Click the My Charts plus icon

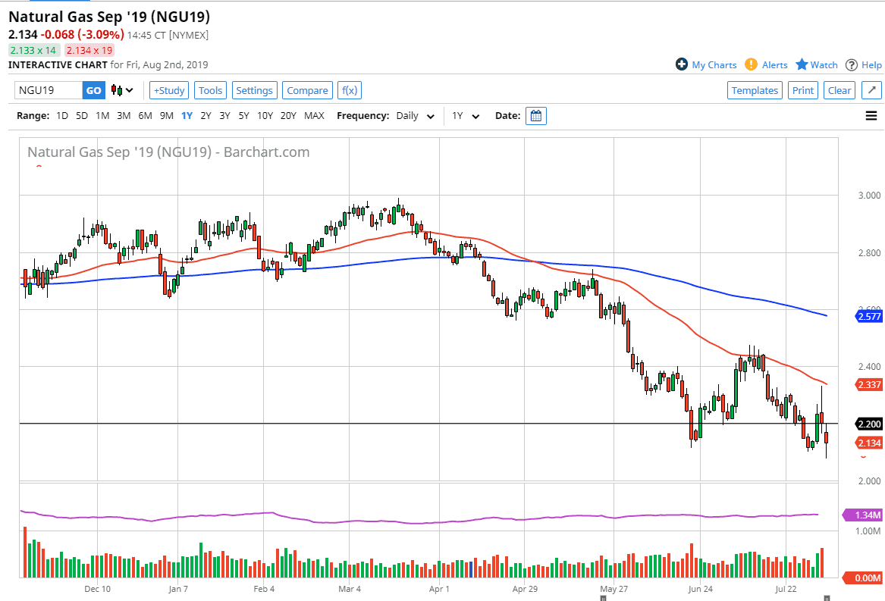point(682,64)
